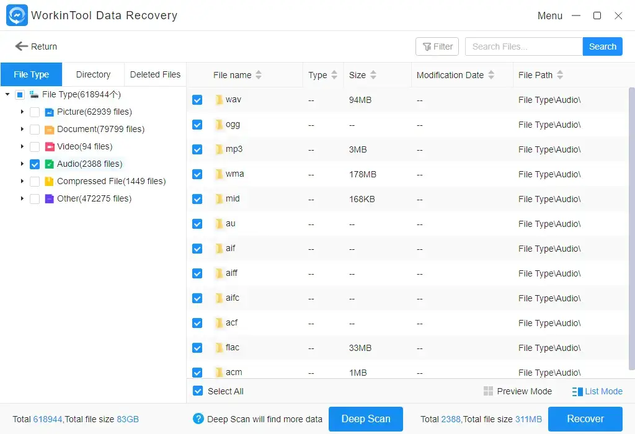
Task: Click the blue Picture category icon
Action: [50, 112]
